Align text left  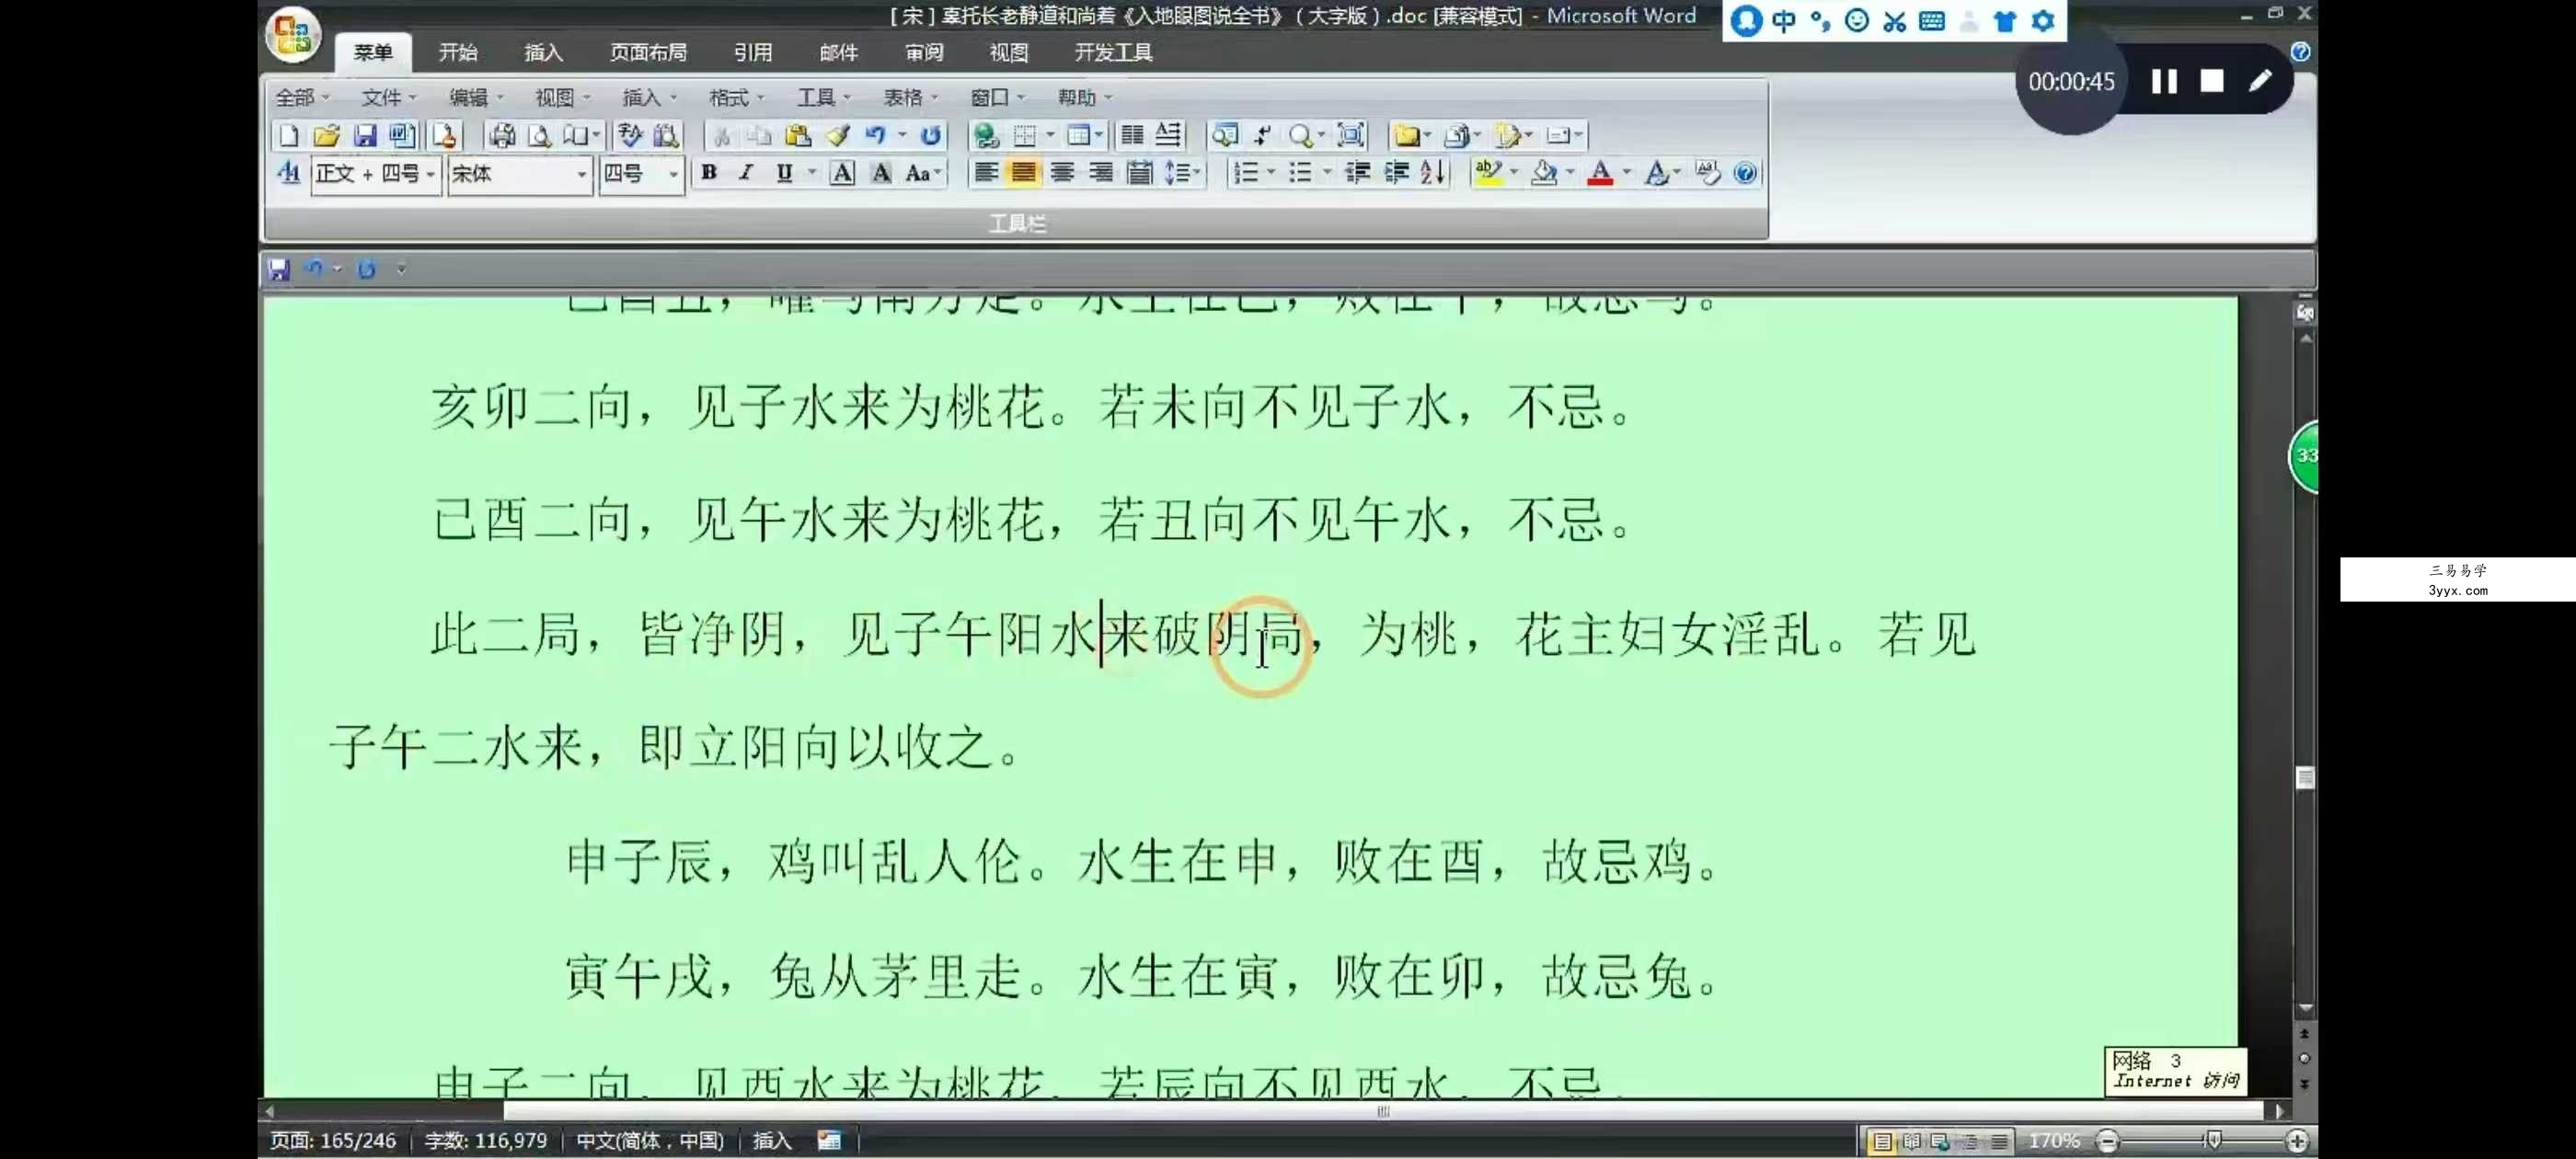pos(986,173)
